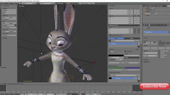Click the Scale button in Pose Tools
Screen dimensions: 170x95
(9, 13)
